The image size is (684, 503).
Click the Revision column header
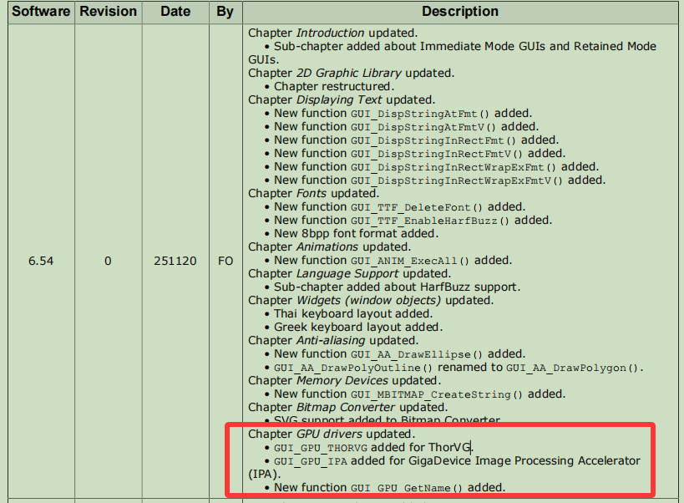pos(108,12)
